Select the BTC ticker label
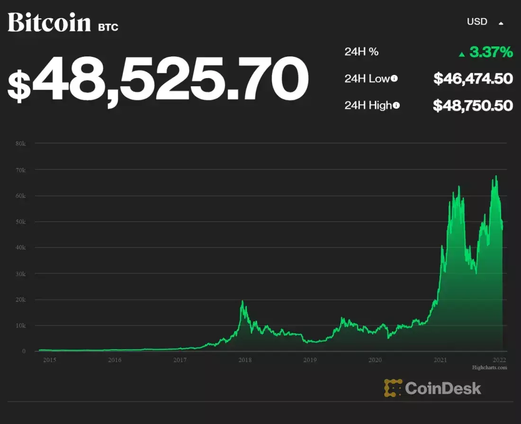The image size is (521, 424). (108, 27)
